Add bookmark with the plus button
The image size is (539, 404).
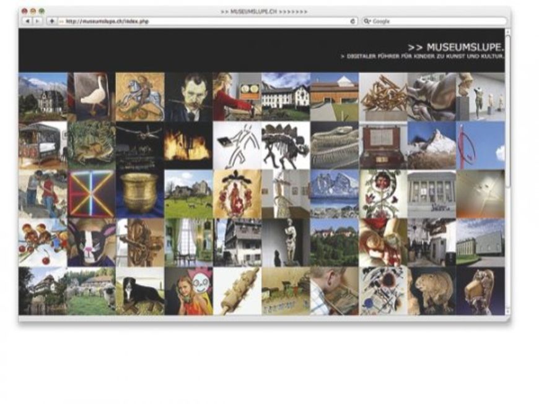pyautogui.click(x=52, y=21)
